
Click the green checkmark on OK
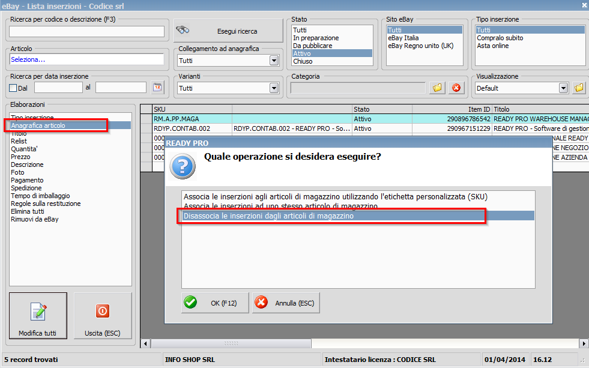(190, 303)
